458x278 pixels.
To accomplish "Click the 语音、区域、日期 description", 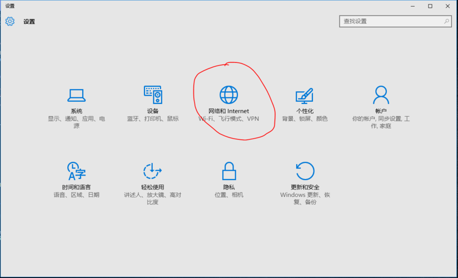I will [76, 195].
